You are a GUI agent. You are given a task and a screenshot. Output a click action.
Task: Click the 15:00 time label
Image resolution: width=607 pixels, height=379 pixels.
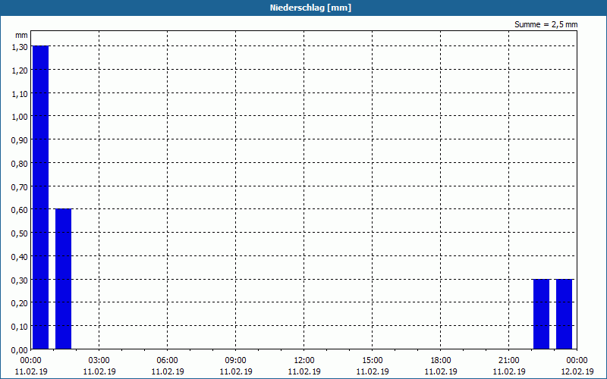[x=373, y=361]
